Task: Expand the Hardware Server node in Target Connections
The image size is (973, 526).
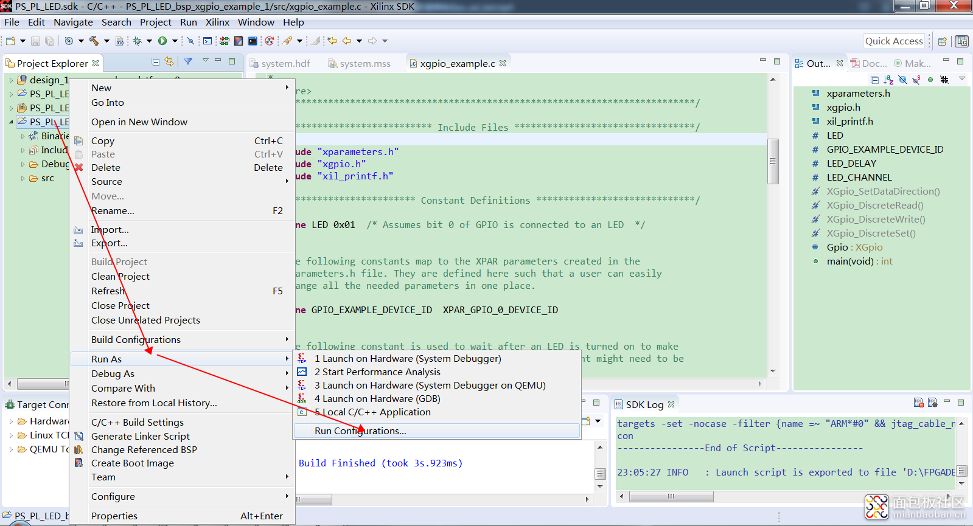Action: pos(11,421)
